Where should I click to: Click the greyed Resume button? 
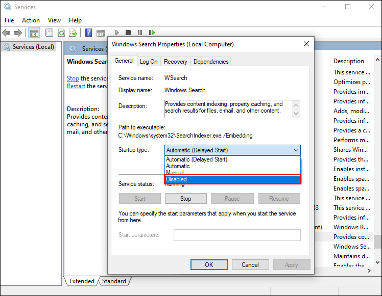[279, 199]
